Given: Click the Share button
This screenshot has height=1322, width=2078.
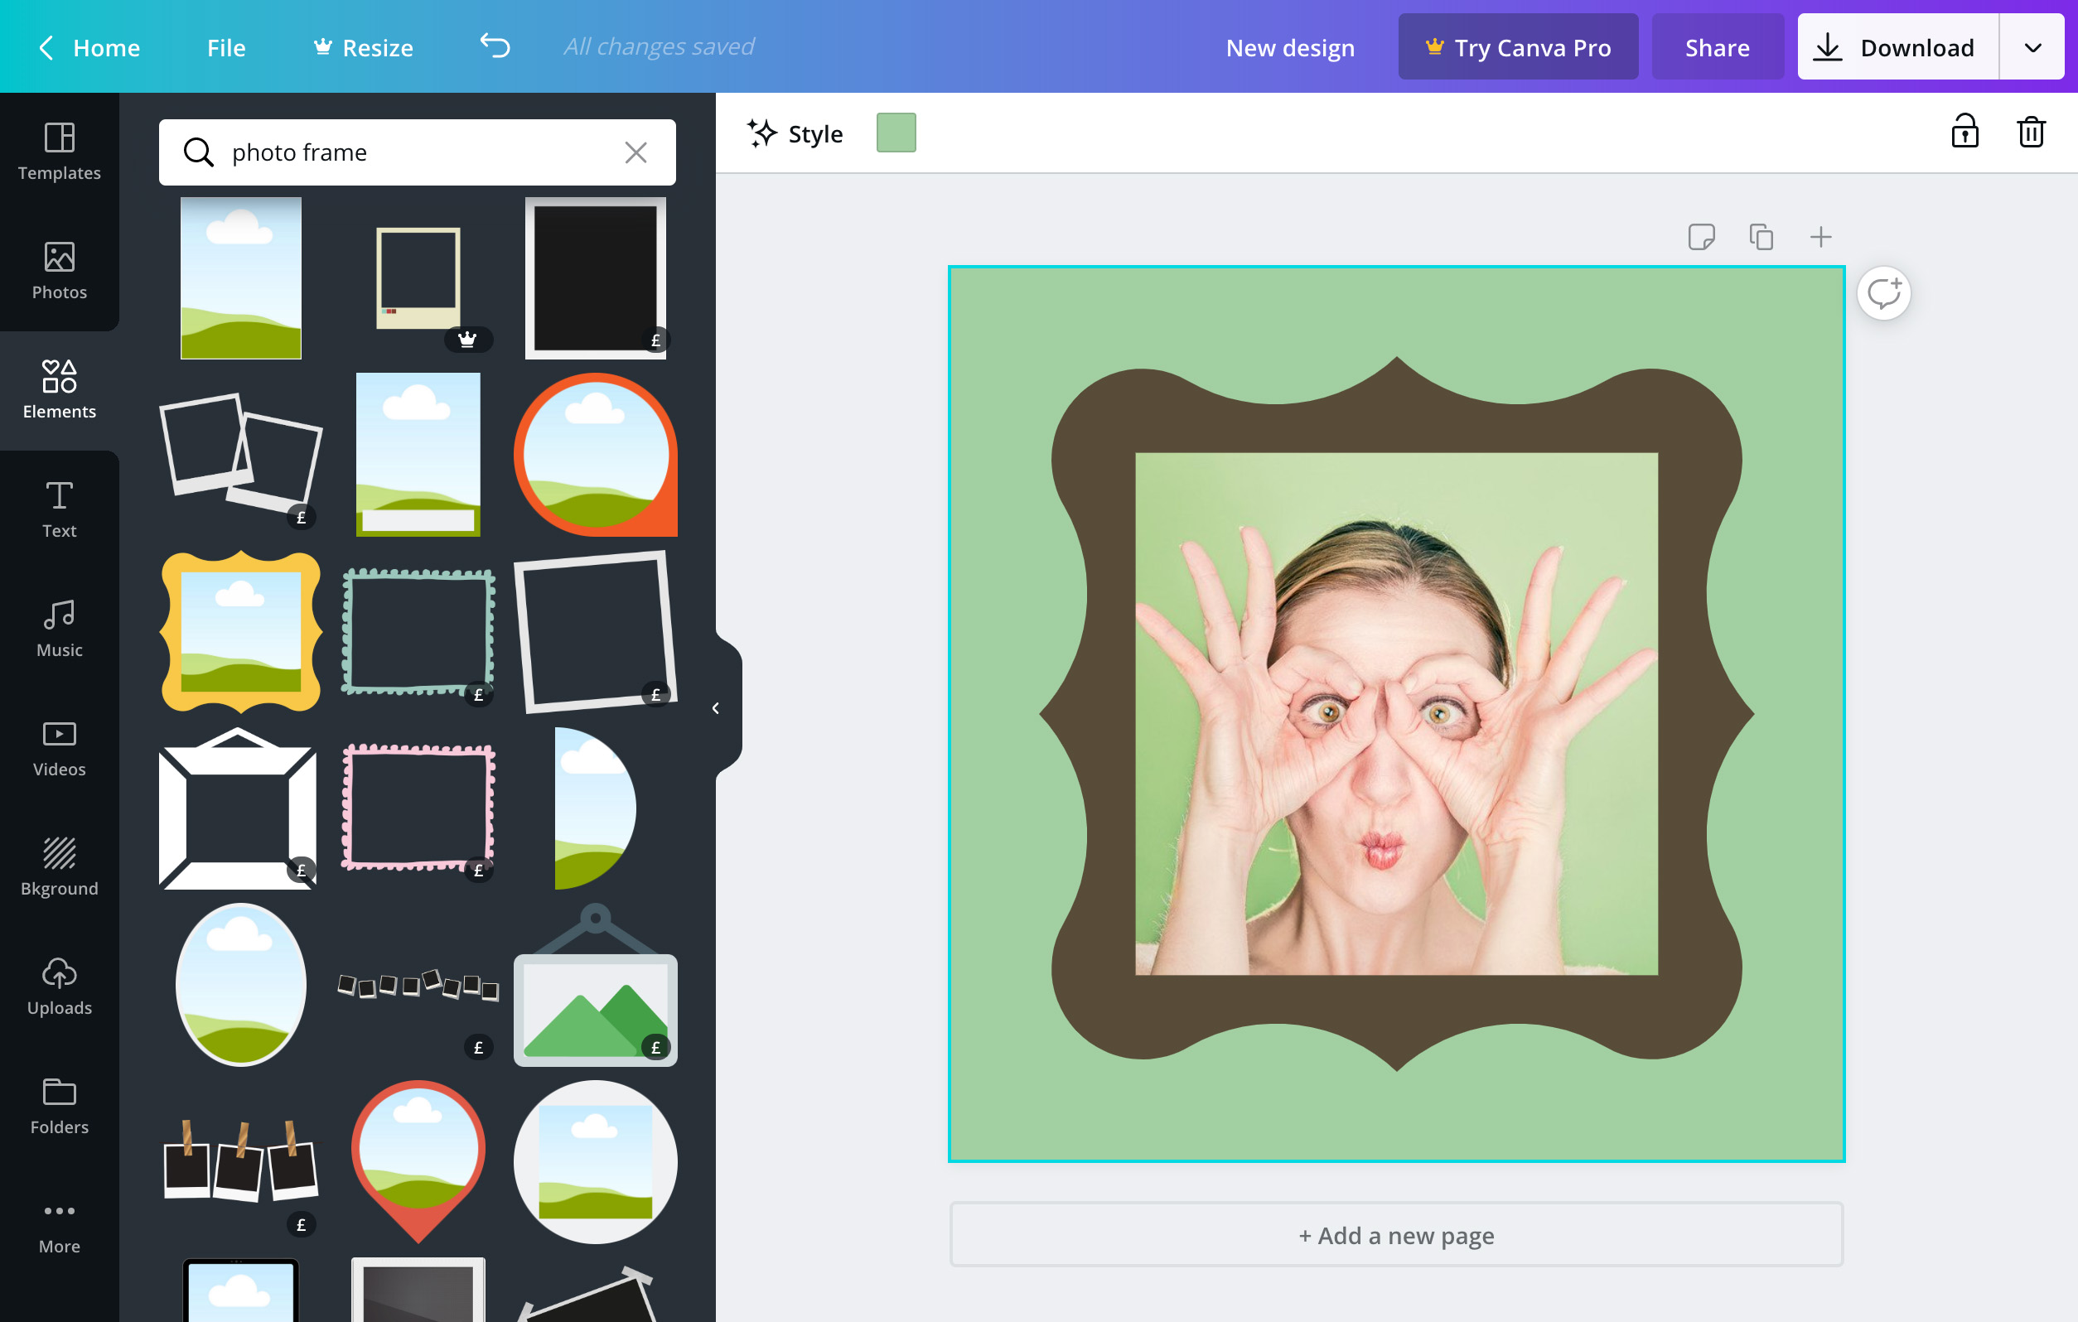Looking at the screenshot, I should click(1718, 46).
